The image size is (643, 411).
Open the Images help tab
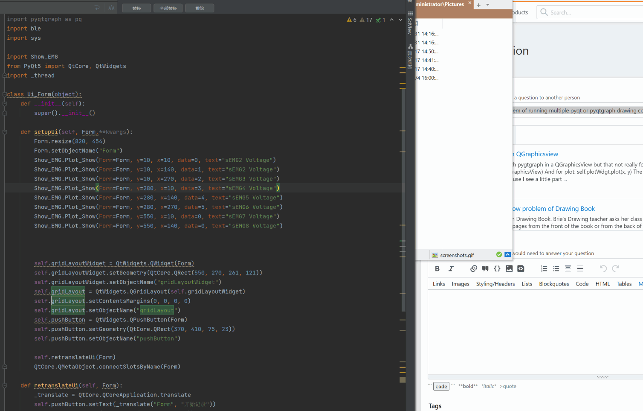tap(461, 284)
